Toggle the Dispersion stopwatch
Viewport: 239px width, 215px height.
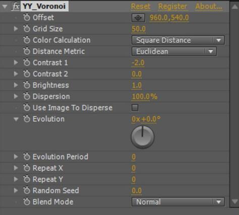27,97
